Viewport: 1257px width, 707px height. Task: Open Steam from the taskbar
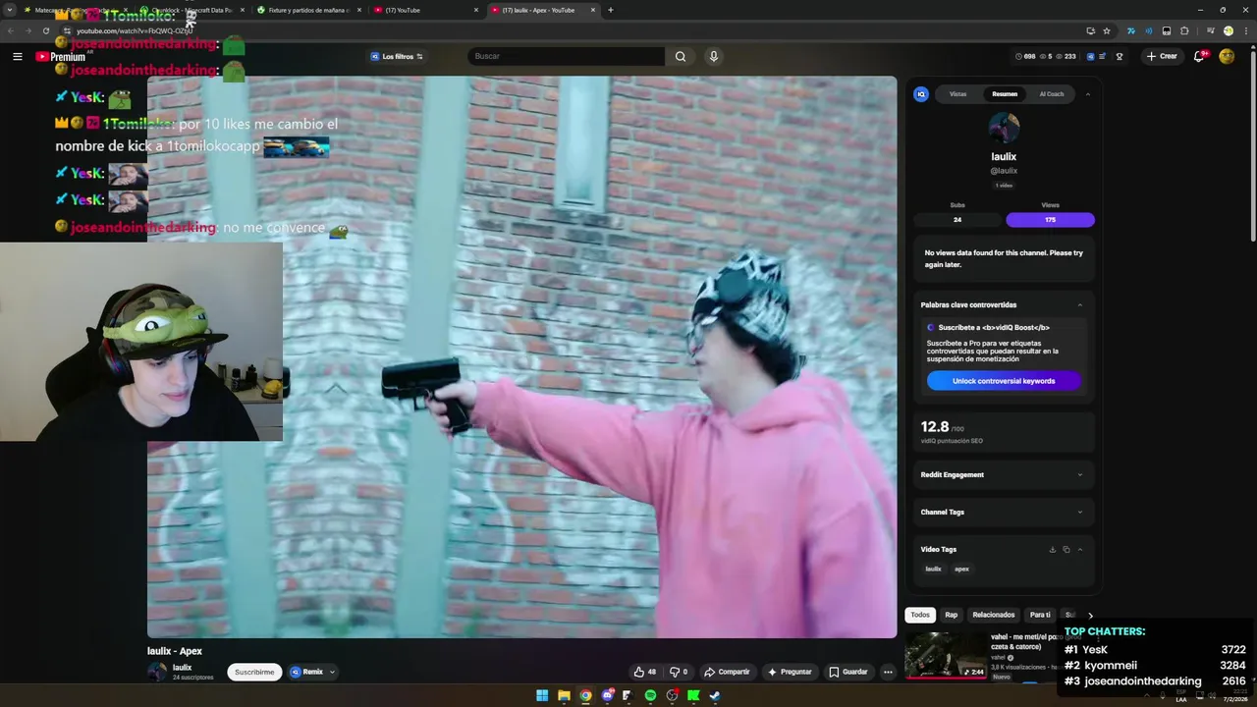pyautogui.click(x=715, y=696)
